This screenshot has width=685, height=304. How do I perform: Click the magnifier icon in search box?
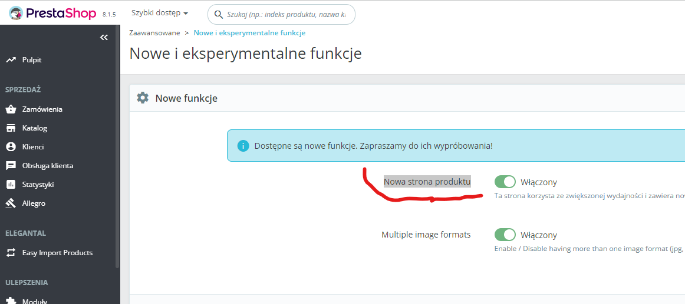tap(218, 15)
